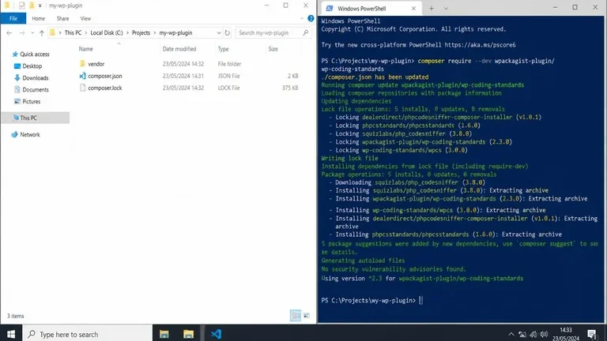Click Local Disk (C:) in the breadcrumb
This screenshot has width=607, height=341.
107,33
